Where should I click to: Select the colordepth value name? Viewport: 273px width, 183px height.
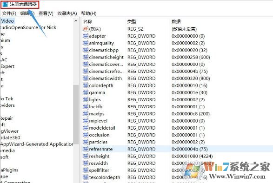coord(101,85)
